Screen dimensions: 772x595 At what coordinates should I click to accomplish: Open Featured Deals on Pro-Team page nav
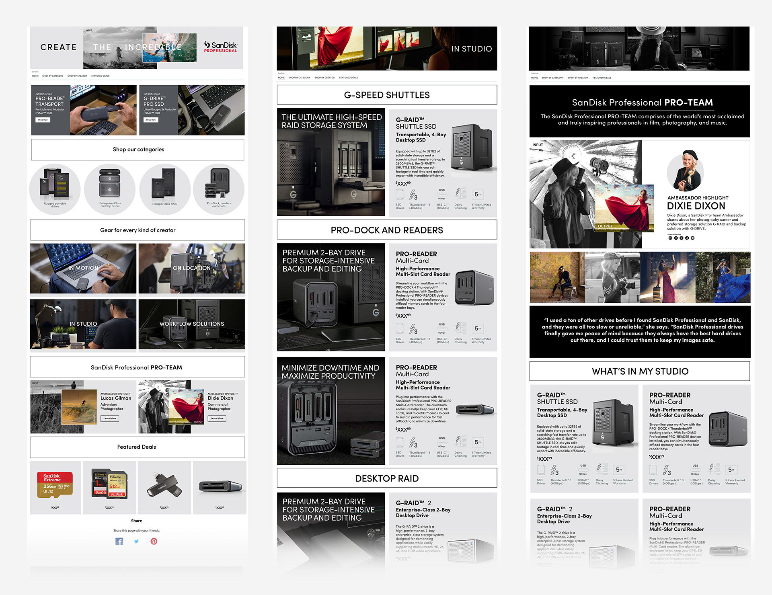click(602, 78)
